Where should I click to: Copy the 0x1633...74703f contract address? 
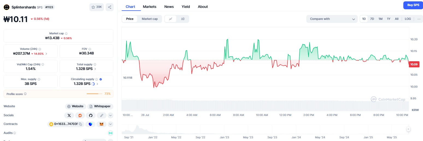pyautogui.click(x=80, y=124)
